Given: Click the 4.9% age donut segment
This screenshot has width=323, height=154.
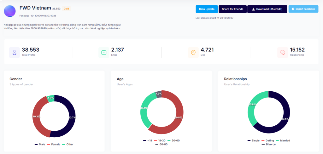Looking at the screenshot, I should coord(159,94).
